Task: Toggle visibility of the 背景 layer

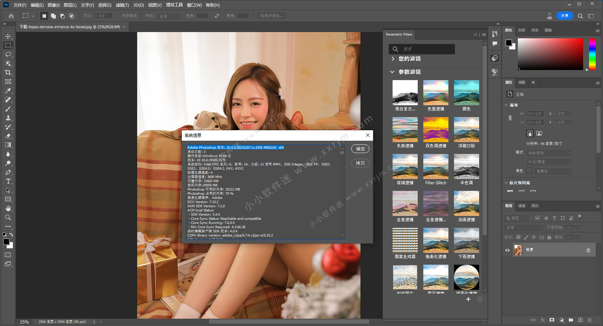Action: pos(507,250)
